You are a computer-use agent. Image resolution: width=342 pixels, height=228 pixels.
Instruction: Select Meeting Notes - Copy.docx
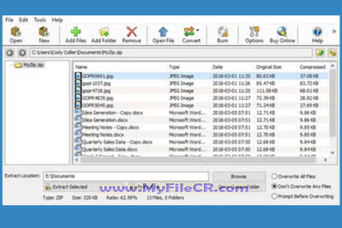pos(201,127)
